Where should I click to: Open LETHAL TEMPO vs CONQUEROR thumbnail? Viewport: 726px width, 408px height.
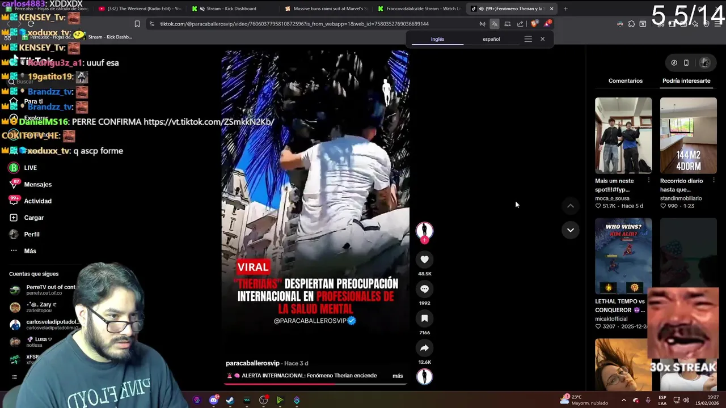click(x=623, y=256)
